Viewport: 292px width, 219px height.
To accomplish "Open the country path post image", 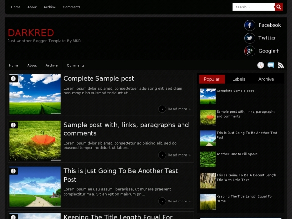I will [x=35, y=187].
